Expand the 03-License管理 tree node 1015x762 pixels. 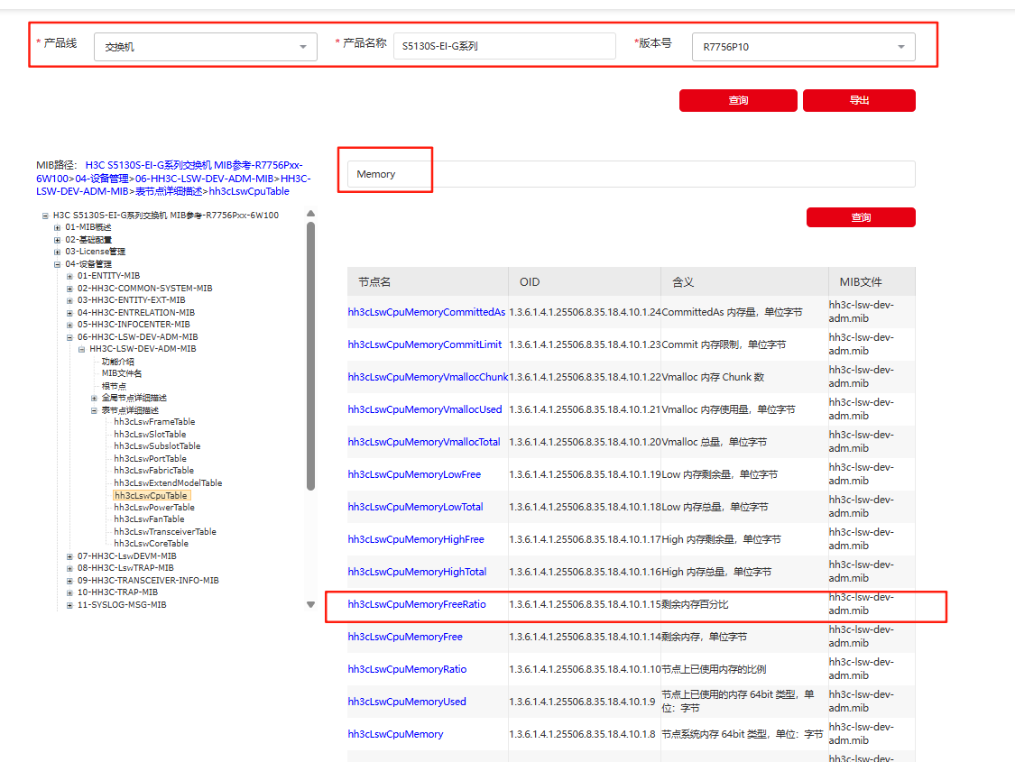point(58,252)
